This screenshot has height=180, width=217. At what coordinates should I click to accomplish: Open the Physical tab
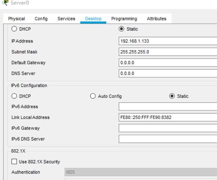[17, 19]
